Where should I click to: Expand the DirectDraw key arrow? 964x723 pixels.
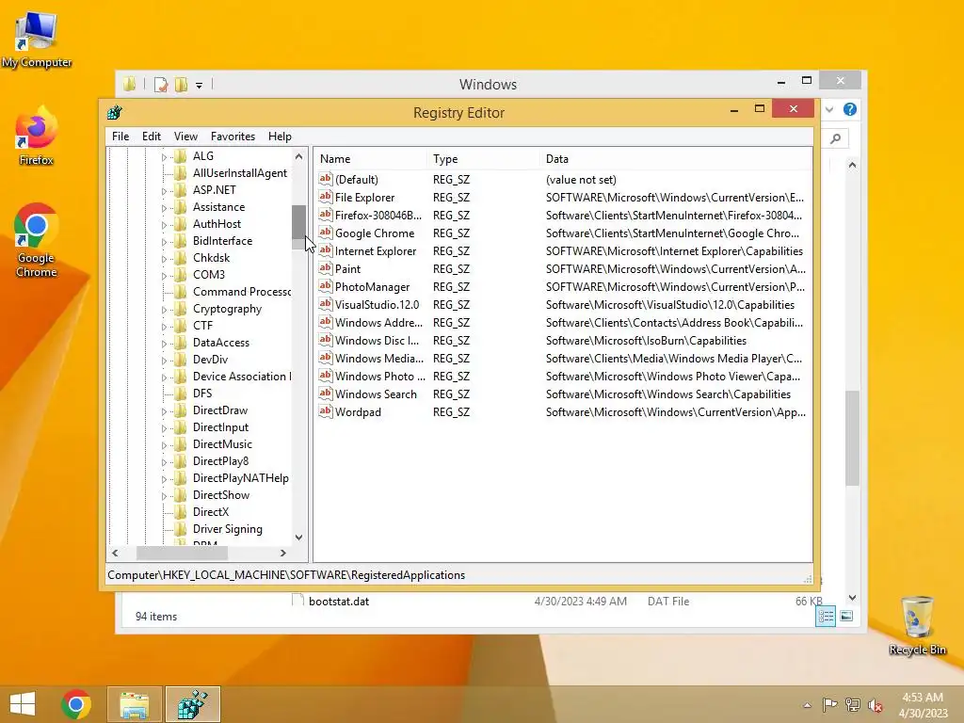click(x=164, y=411)
